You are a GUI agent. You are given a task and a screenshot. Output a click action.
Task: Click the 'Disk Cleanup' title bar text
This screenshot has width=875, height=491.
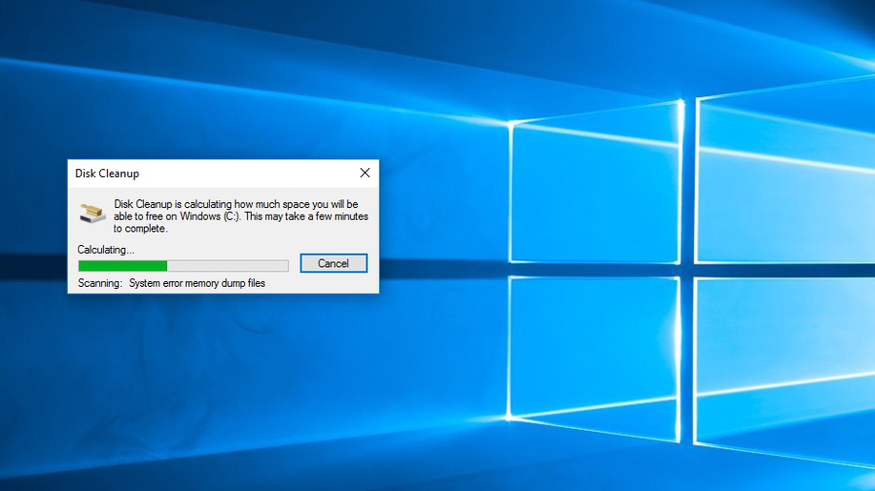107,173
